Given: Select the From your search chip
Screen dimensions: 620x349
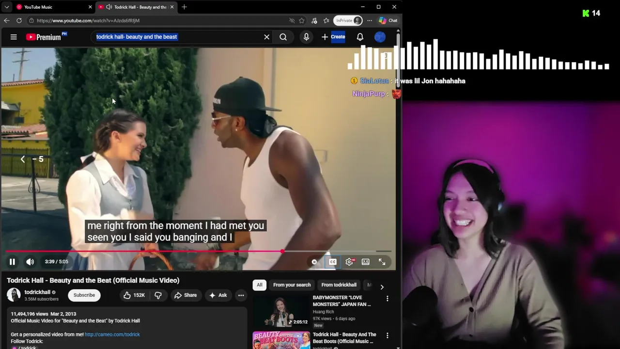Looking at the screenshot, I should (x=292, y=285).
